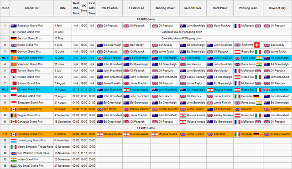
Task: Click 04:00 in the Singapore Grand Prix row
Action: tap(76, 103)
